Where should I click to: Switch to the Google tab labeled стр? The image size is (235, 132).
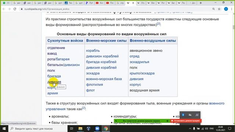point(120,3)
